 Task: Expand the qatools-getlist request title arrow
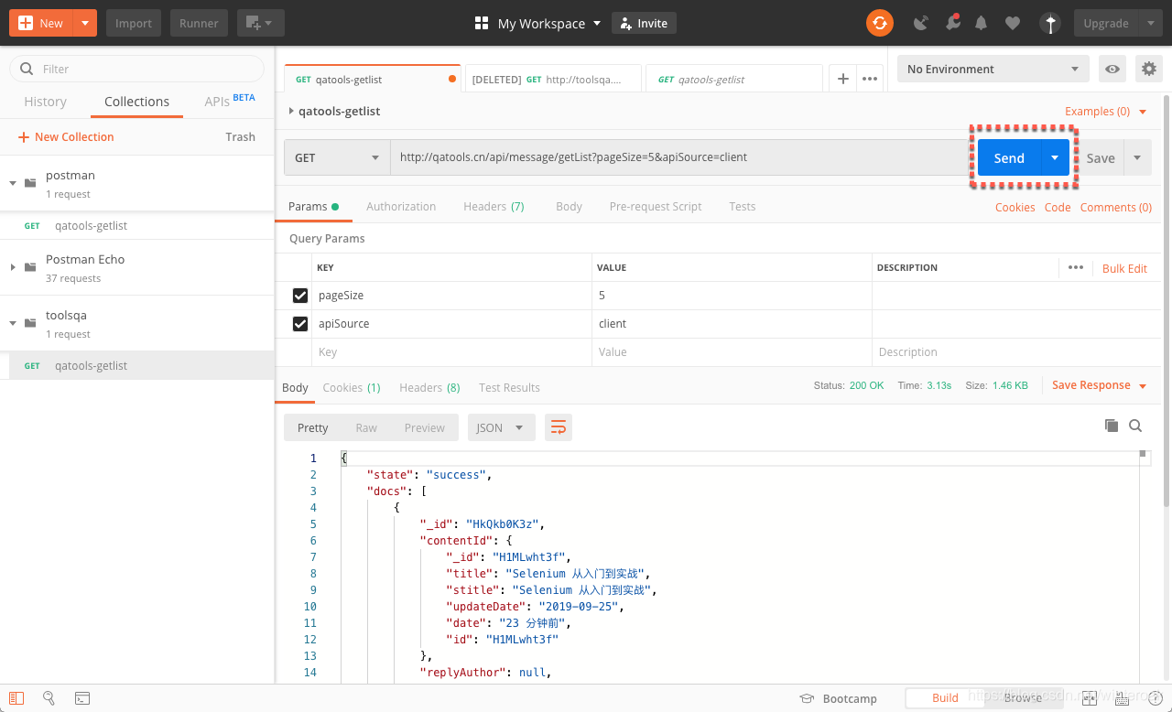(291, 111)
